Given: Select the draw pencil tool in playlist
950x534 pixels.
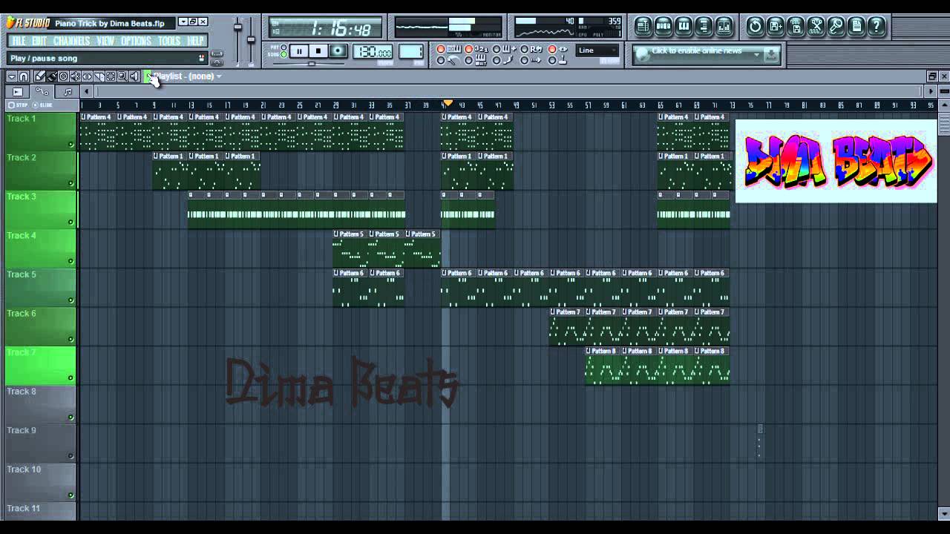Looking at the screenshot, I should click(39, 76).
